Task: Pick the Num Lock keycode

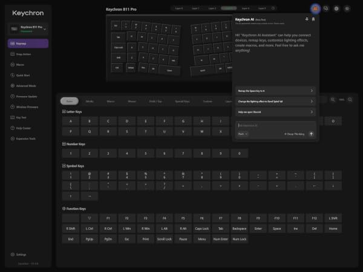Action: pos(240,239)
